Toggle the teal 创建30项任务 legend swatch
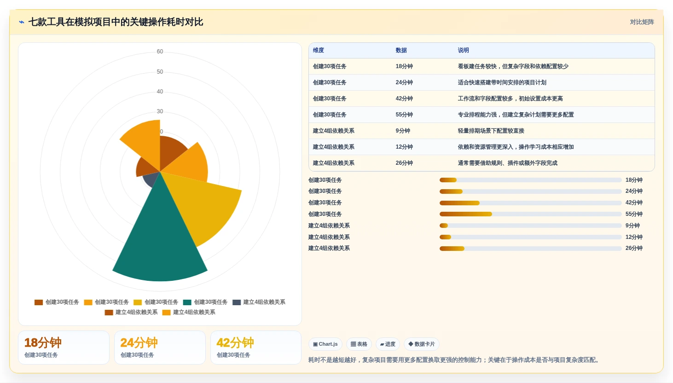 coord(187,302)
